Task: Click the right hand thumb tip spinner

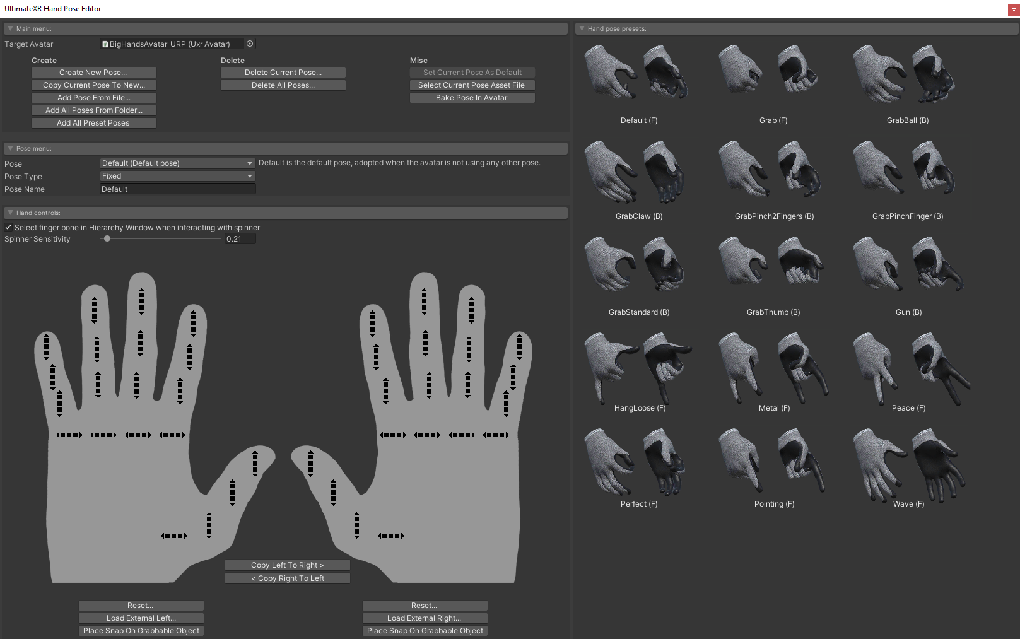Action: tap(310, 464)
